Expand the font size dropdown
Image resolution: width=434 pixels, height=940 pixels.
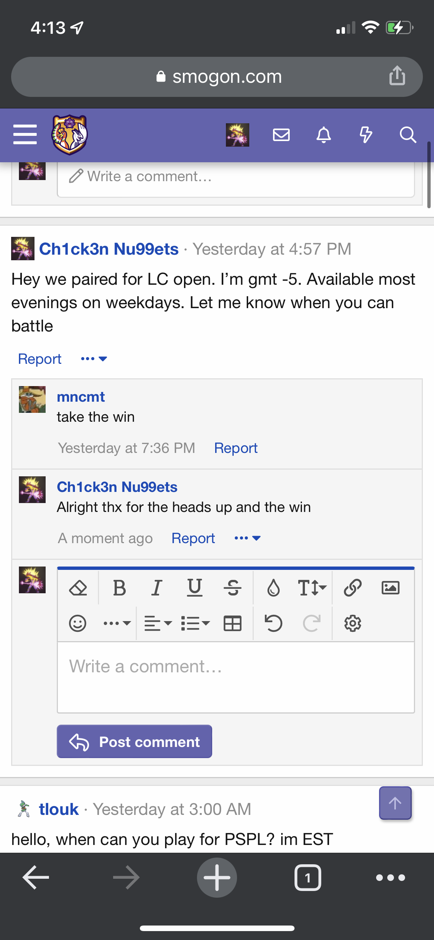(312, 588)
